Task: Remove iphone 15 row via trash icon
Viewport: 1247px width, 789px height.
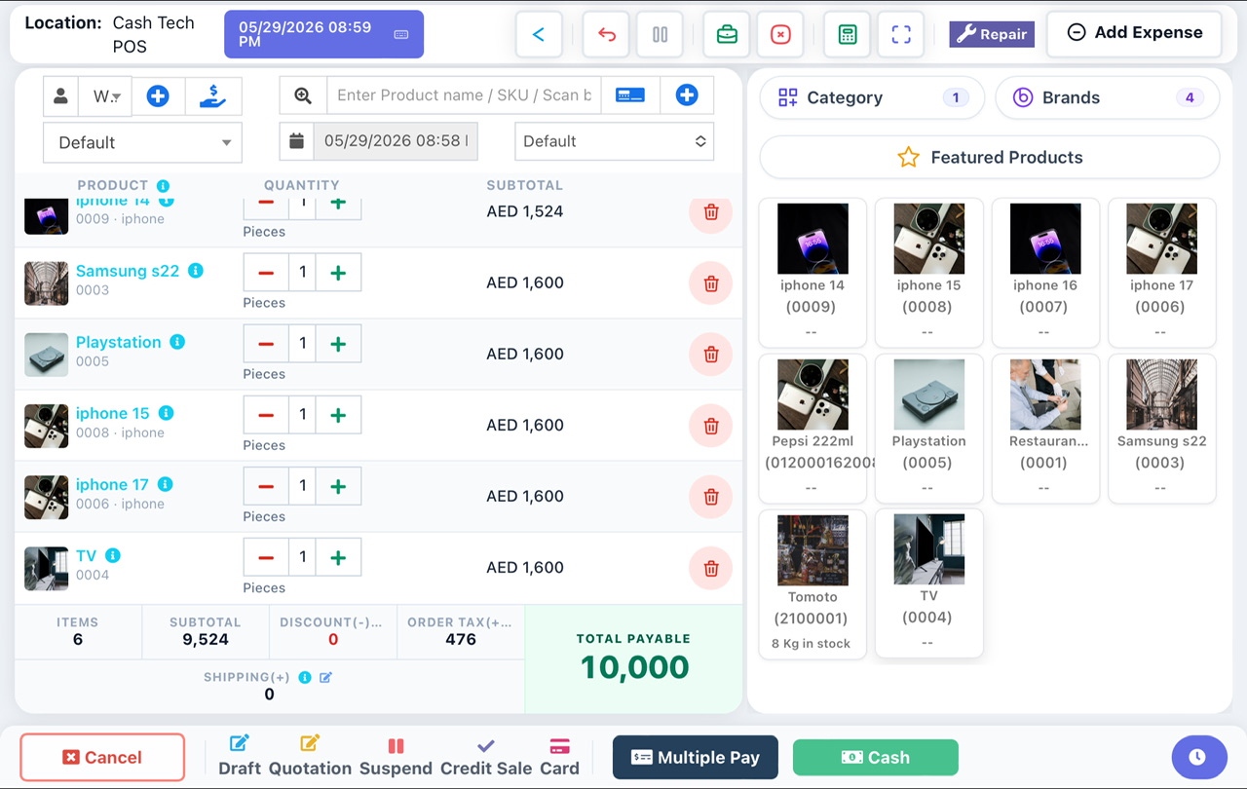Action: (x=711, y=426)
